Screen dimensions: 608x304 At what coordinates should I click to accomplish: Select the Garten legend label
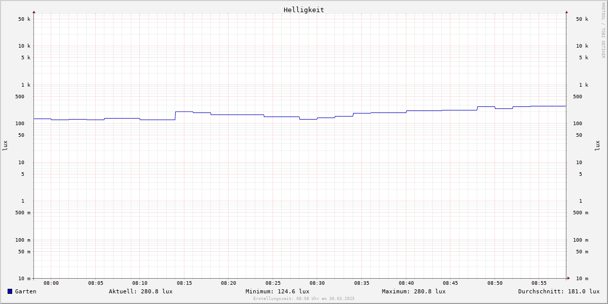click(x=26, y=291)
